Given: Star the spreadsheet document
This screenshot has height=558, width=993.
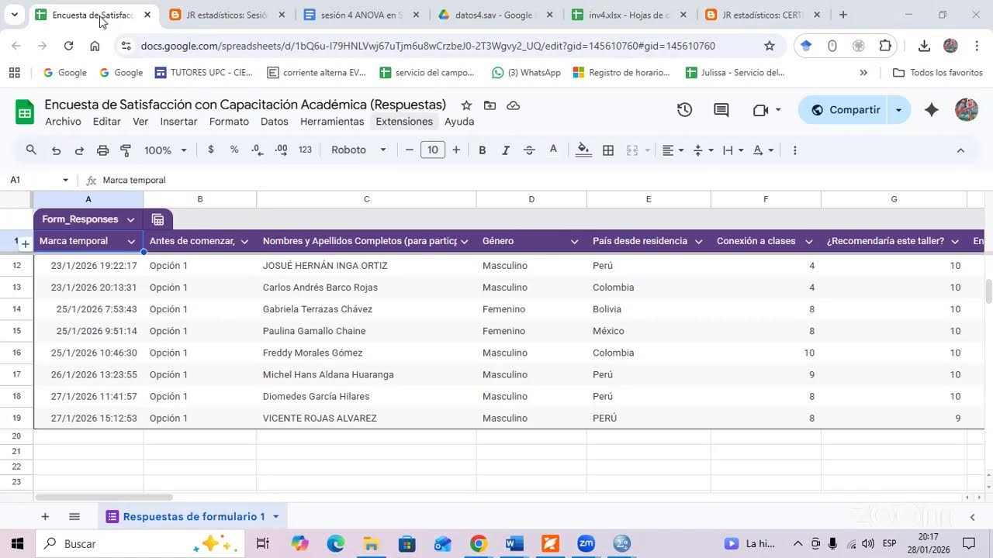Looking at the screenshot, I should (466, 105).
